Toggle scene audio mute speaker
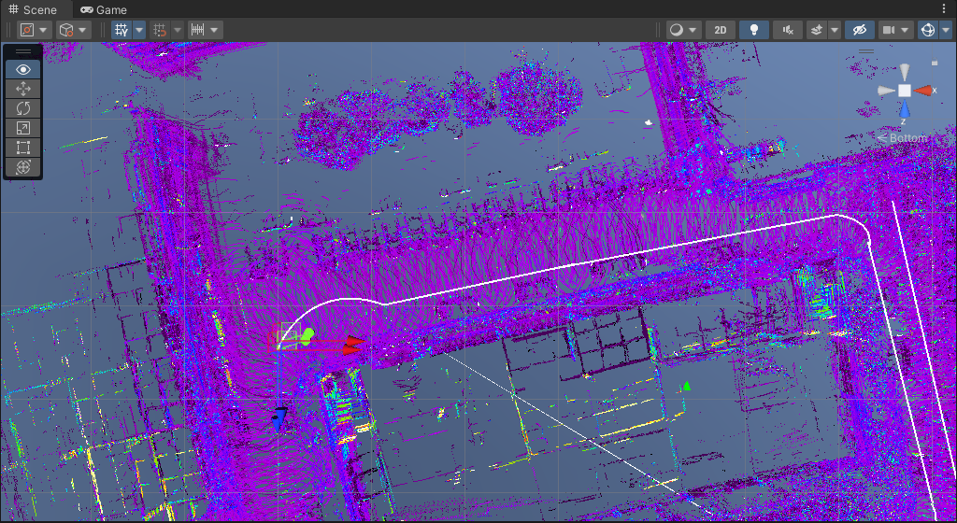Viewport: 957px width, 523px height. click(x=787, y=30)
